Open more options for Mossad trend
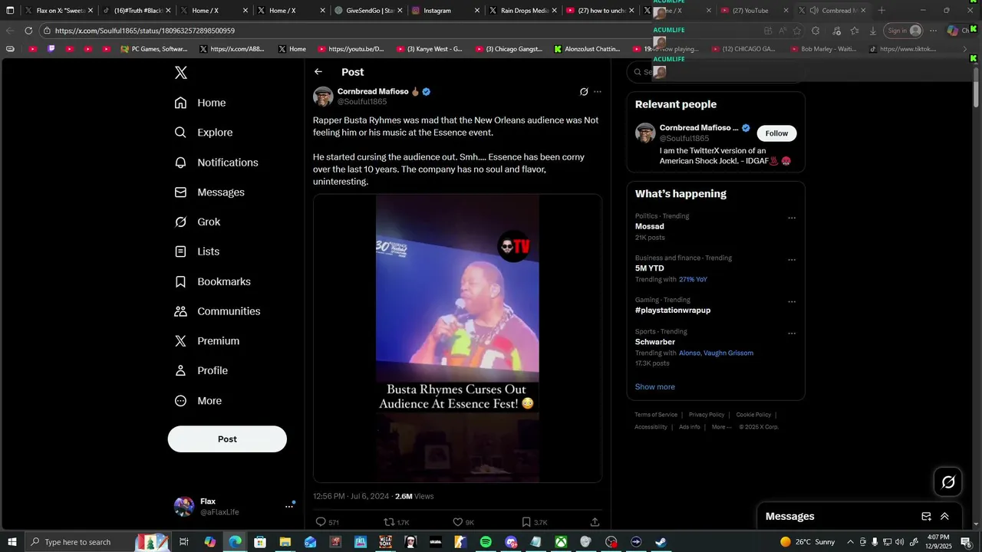 coord(792,218)
